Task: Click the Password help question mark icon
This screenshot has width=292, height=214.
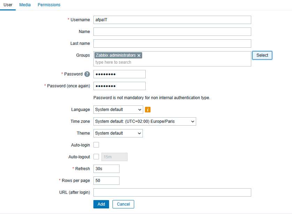Action: click(x=87, y=74)
